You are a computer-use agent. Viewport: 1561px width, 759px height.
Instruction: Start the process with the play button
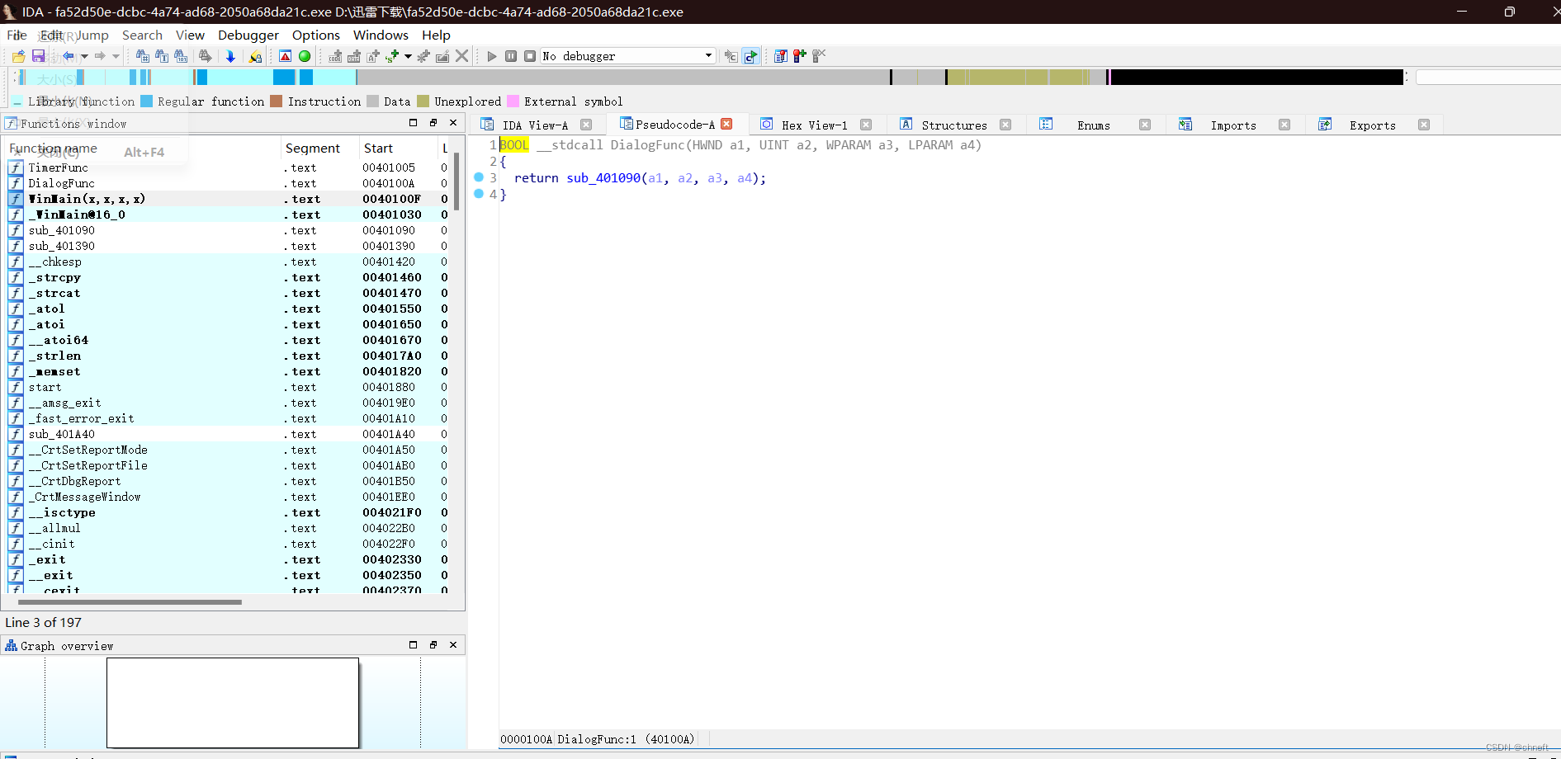pyautogui.click(x=492, y=56)
